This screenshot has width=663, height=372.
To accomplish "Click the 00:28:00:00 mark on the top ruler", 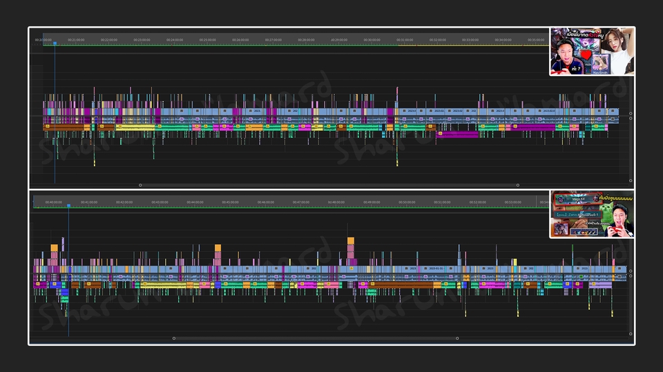I will point(306,40).
